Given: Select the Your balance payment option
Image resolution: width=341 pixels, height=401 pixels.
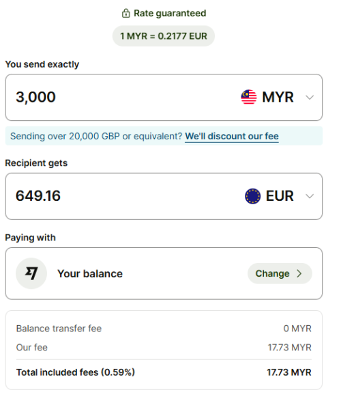Looking at the screenshot, I should [x=164, y=273].
